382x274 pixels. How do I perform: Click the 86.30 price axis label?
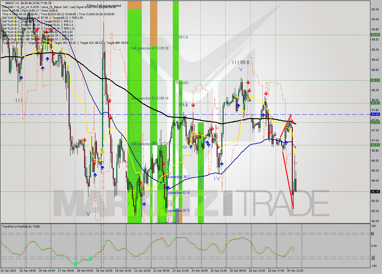pos(375,171)
